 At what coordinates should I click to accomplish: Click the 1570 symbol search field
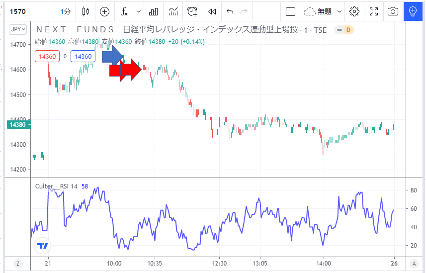tap(29, 11)
